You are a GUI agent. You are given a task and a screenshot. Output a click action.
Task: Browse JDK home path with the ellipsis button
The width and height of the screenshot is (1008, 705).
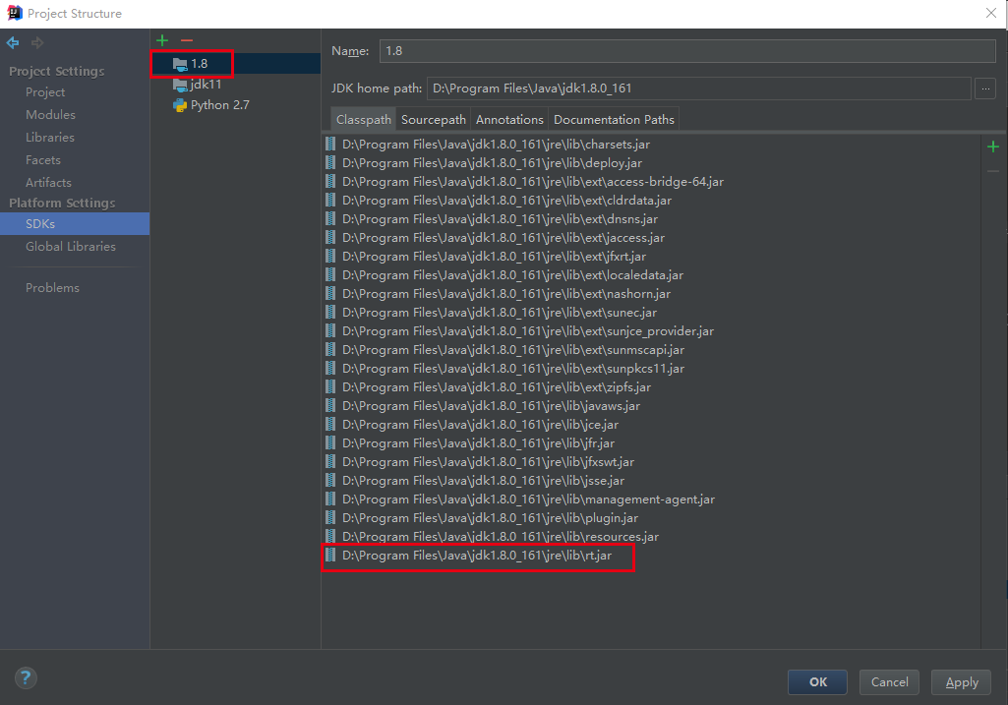(984, 88)
